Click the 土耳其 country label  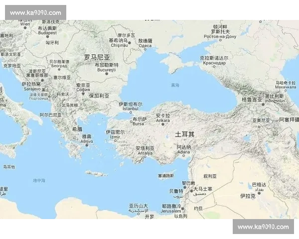coord(184,134)
